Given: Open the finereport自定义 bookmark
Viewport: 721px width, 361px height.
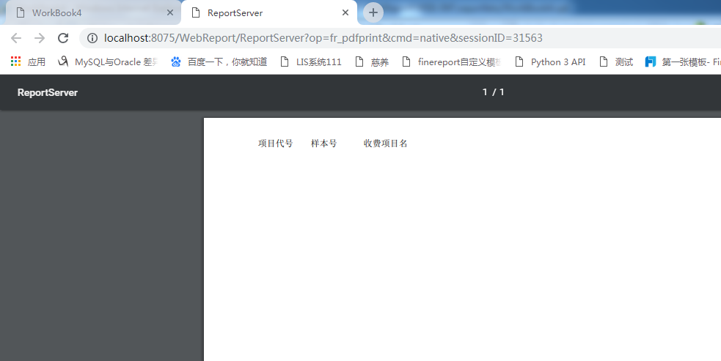Looking at the screenshot, I should pyautogui.click(x=451, y=62).
